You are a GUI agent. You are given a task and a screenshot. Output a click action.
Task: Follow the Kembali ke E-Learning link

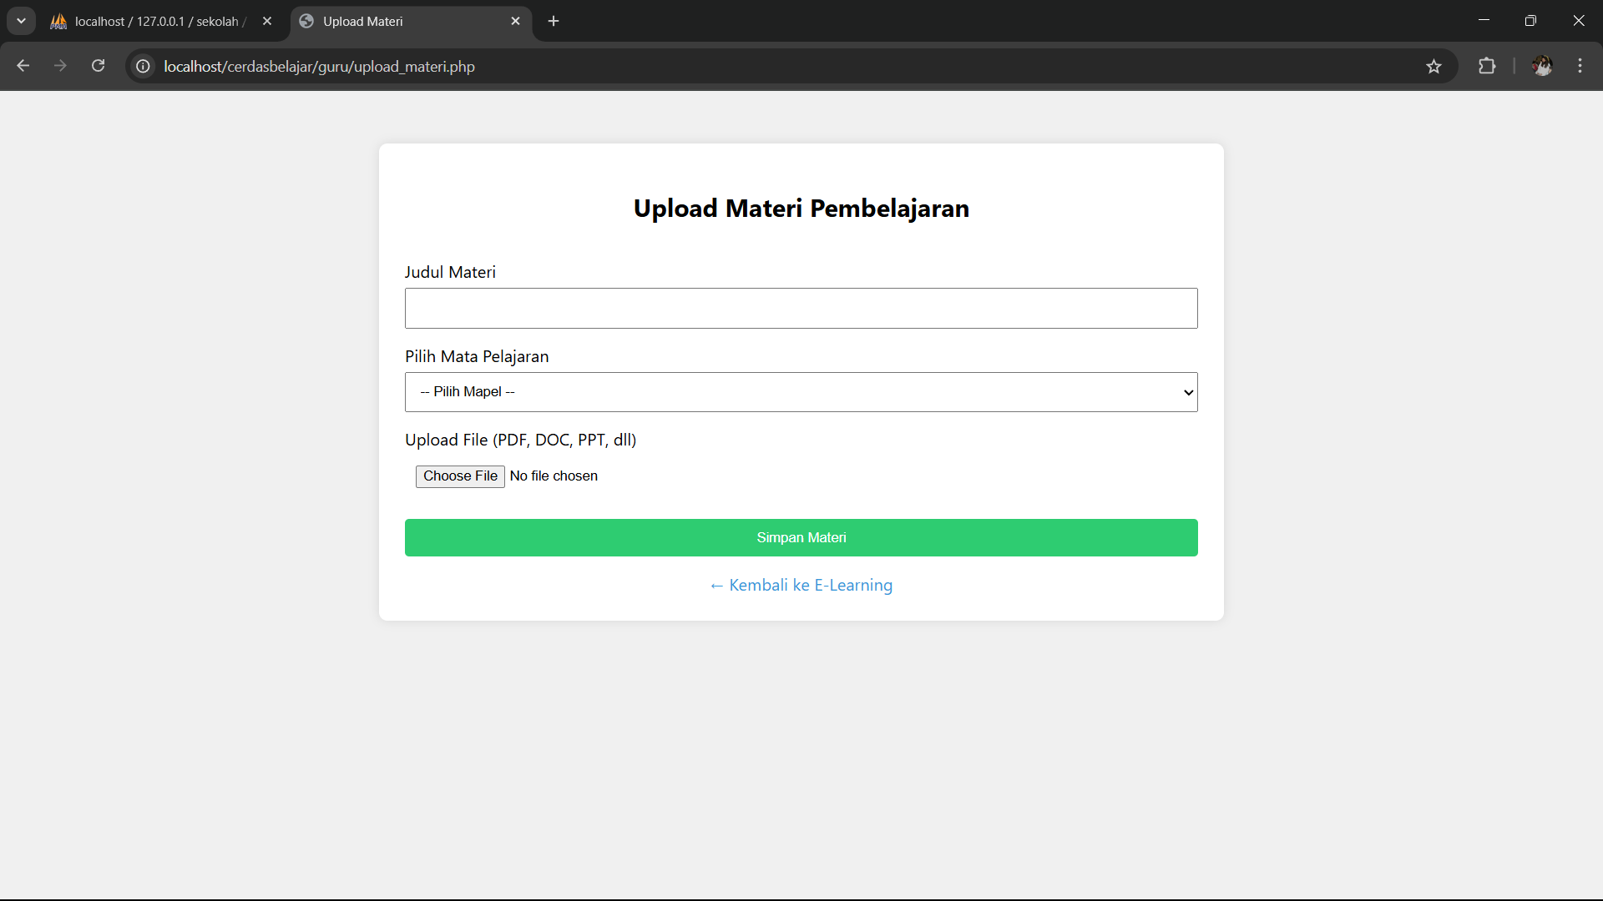(801, 586)
